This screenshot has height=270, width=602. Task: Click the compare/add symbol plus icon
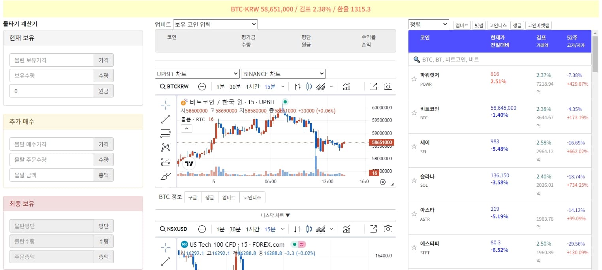[202, 86]
